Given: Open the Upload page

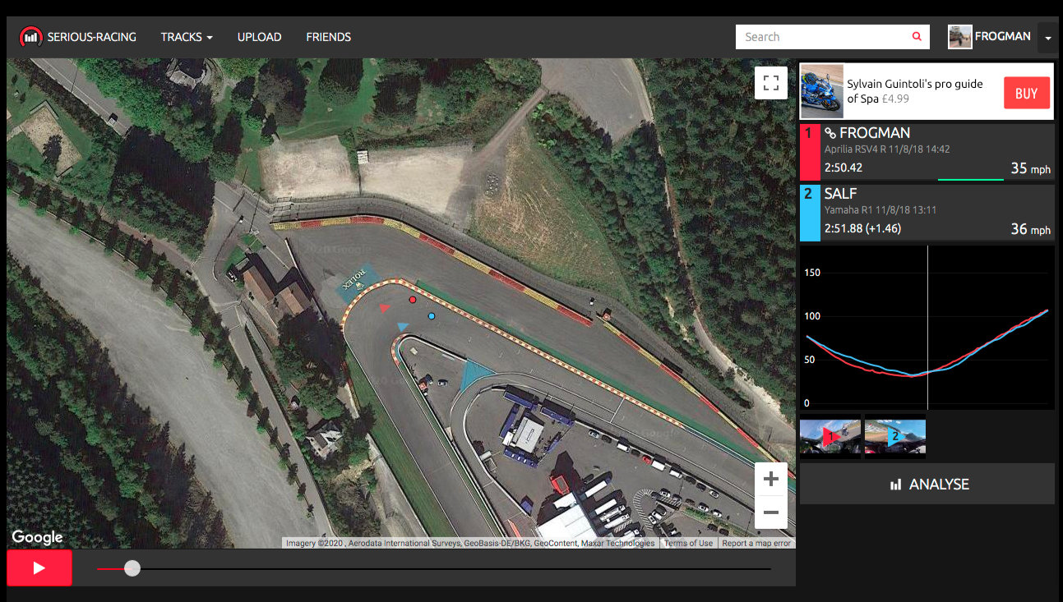Looking at the screenshot, I should coord(259,37).
